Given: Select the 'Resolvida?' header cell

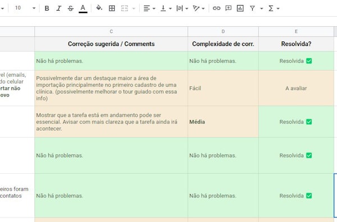Looking at the screenshot, I should [296, 44].
